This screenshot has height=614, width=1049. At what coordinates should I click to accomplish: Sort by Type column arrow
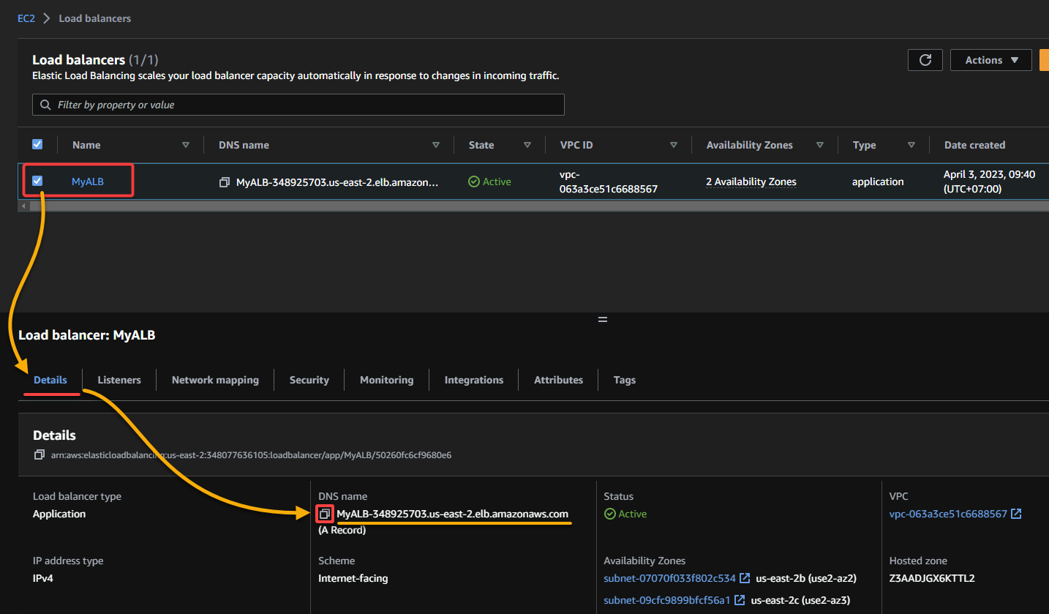coord(911,145)
